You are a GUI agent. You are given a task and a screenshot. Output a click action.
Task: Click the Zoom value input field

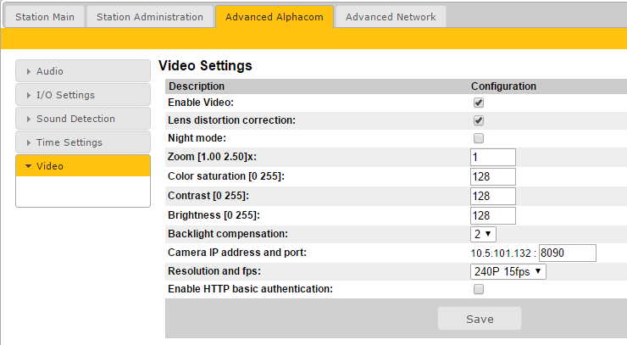point(492,157)
